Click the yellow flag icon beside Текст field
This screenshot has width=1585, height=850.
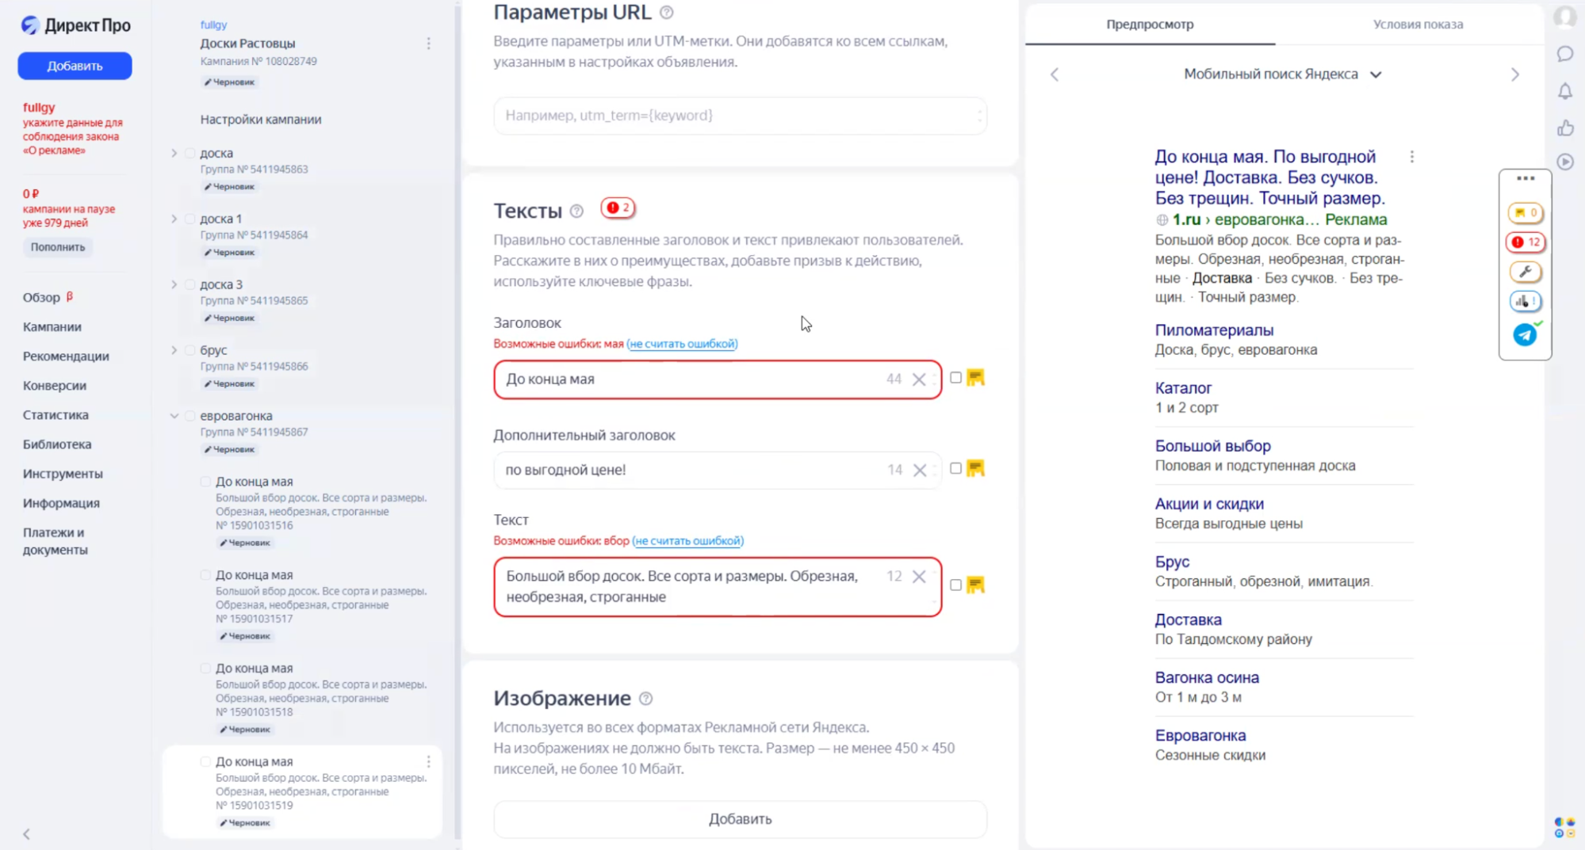point(976,585)
